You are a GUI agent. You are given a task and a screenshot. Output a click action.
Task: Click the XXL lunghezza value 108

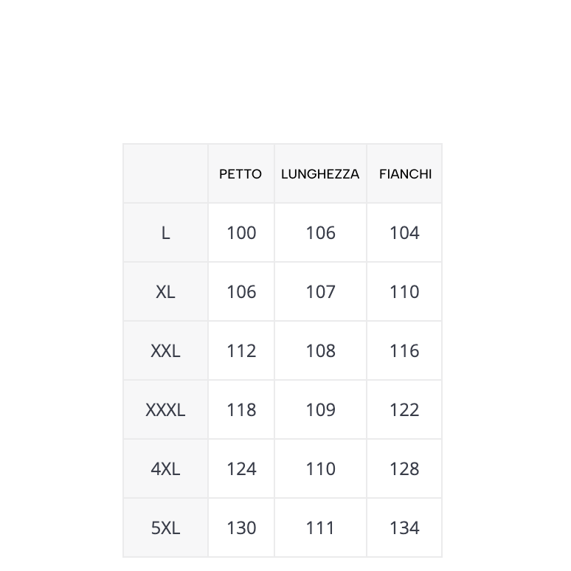point(320,350)
